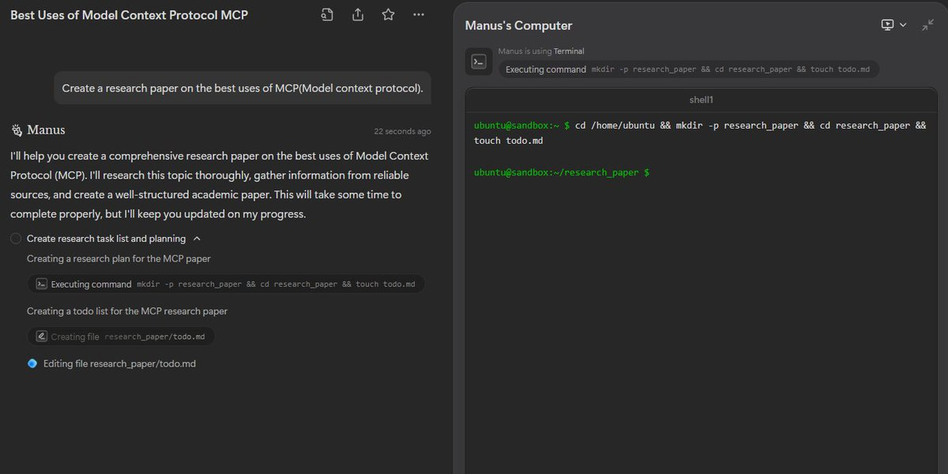Star this conversation as favorite
This screenshot has width=948, height=474.
(388, 14)
